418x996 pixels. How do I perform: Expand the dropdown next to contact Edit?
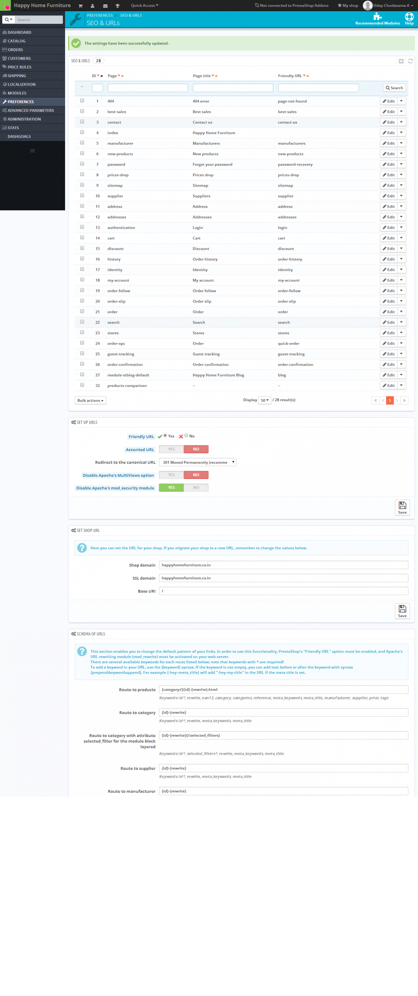[402, 122]
